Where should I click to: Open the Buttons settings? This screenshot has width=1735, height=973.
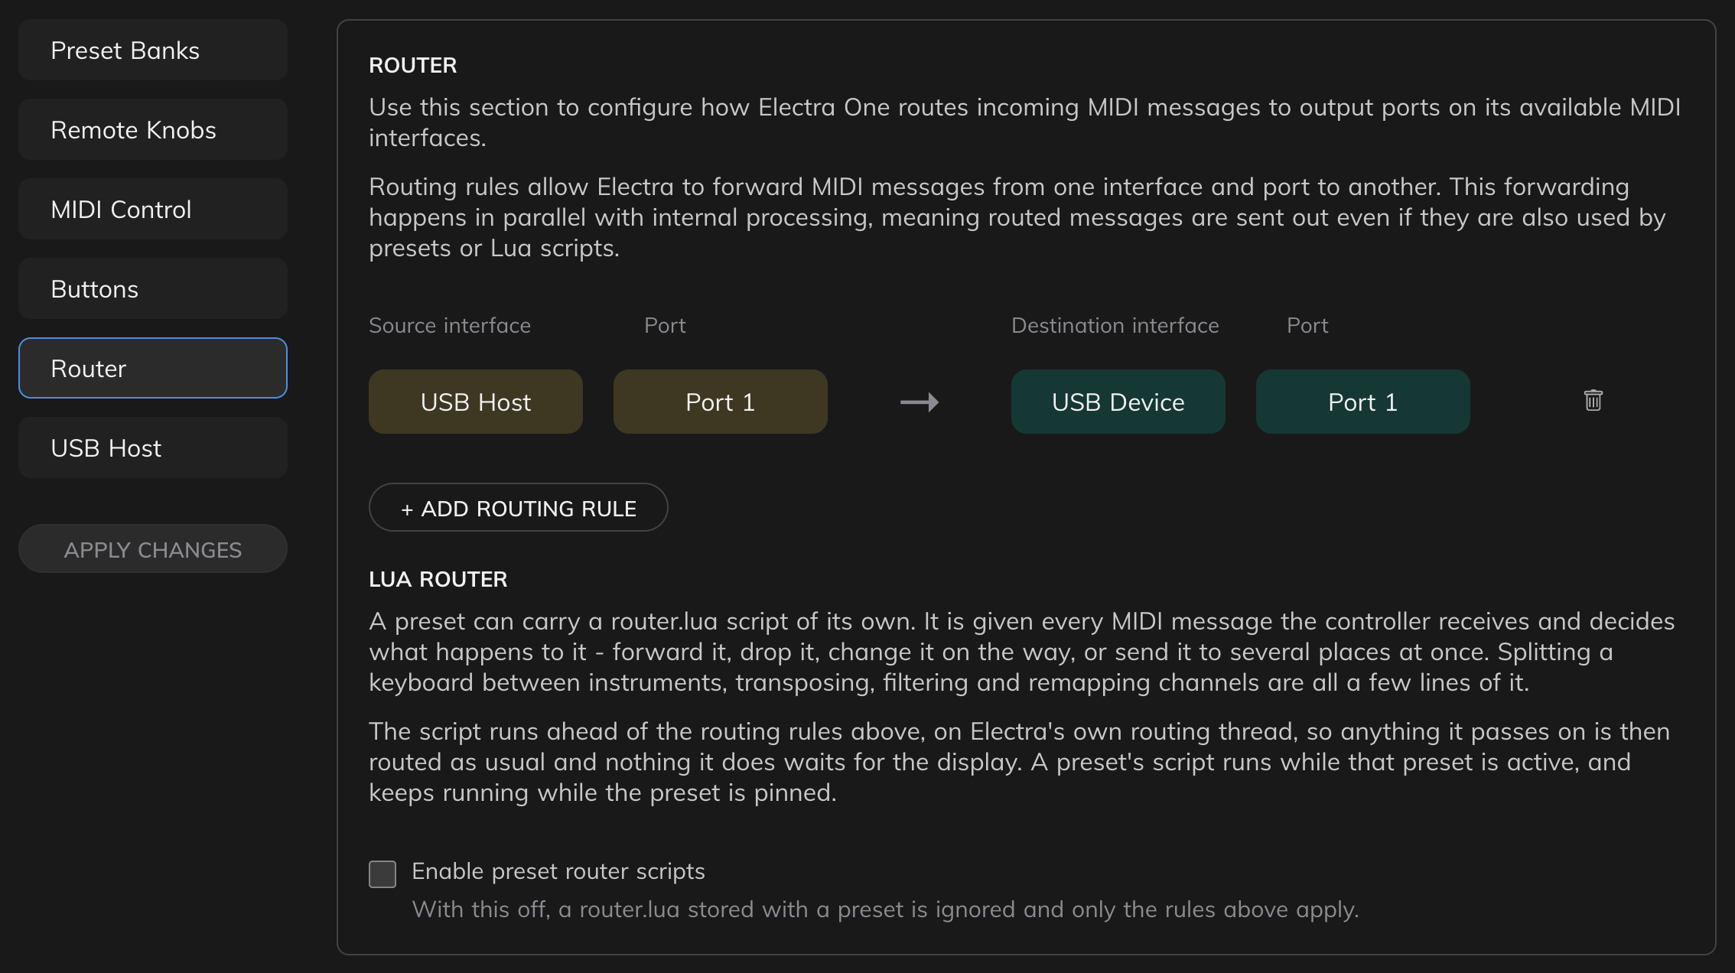click(153, 288)
